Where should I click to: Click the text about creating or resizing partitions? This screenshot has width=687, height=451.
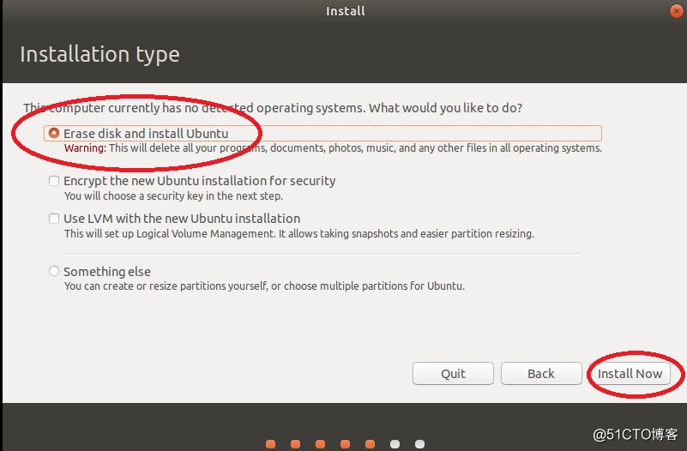(x=264, y=286)
